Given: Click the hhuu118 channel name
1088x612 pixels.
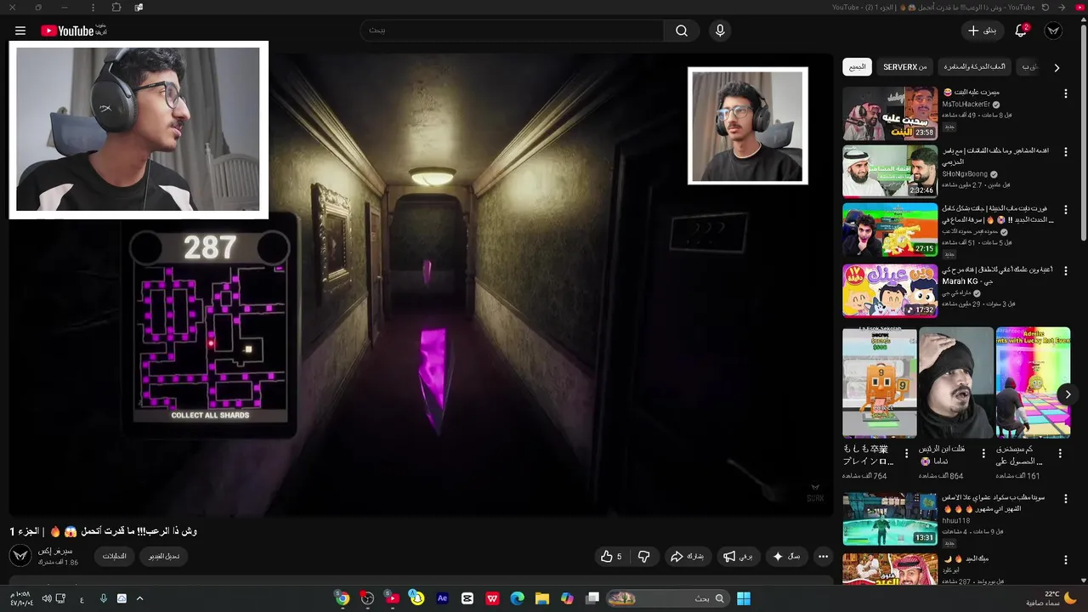Looking at the screenshot, I should coord(956,520).
